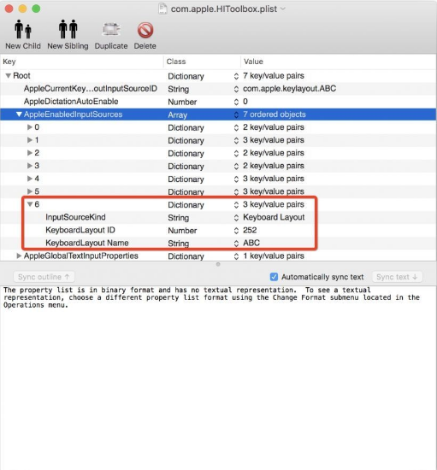Click the split view divider handle dot

pyautogui.click(x=218, y=264)
